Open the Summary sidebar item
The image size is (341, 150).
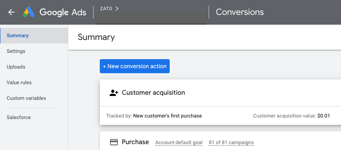[34, 36]
